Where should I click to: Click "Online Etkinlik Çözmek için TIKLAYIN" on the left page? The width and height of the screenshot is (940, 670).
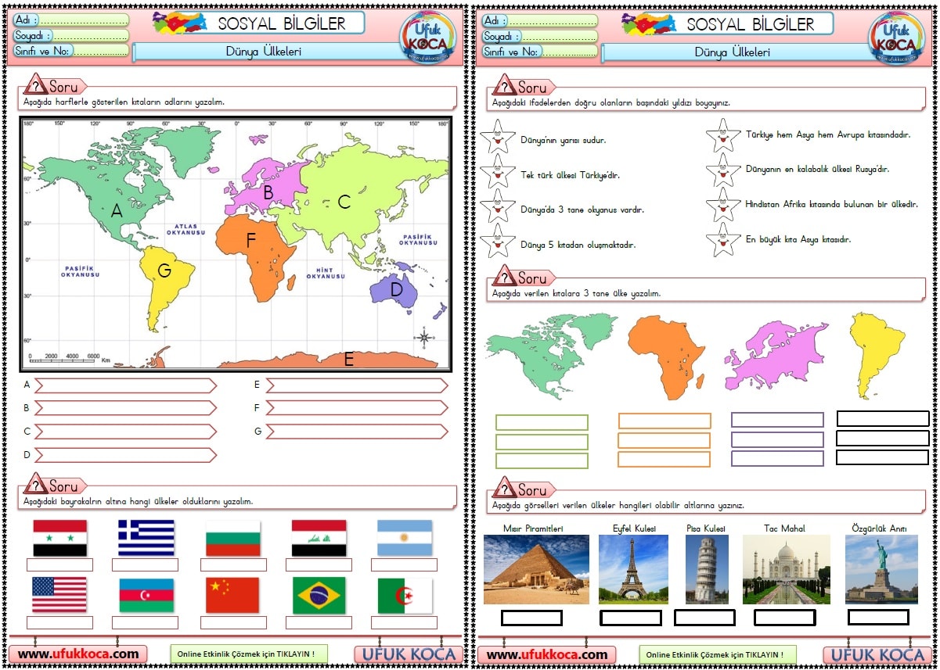pyautogui.click(x=249, y=654)
